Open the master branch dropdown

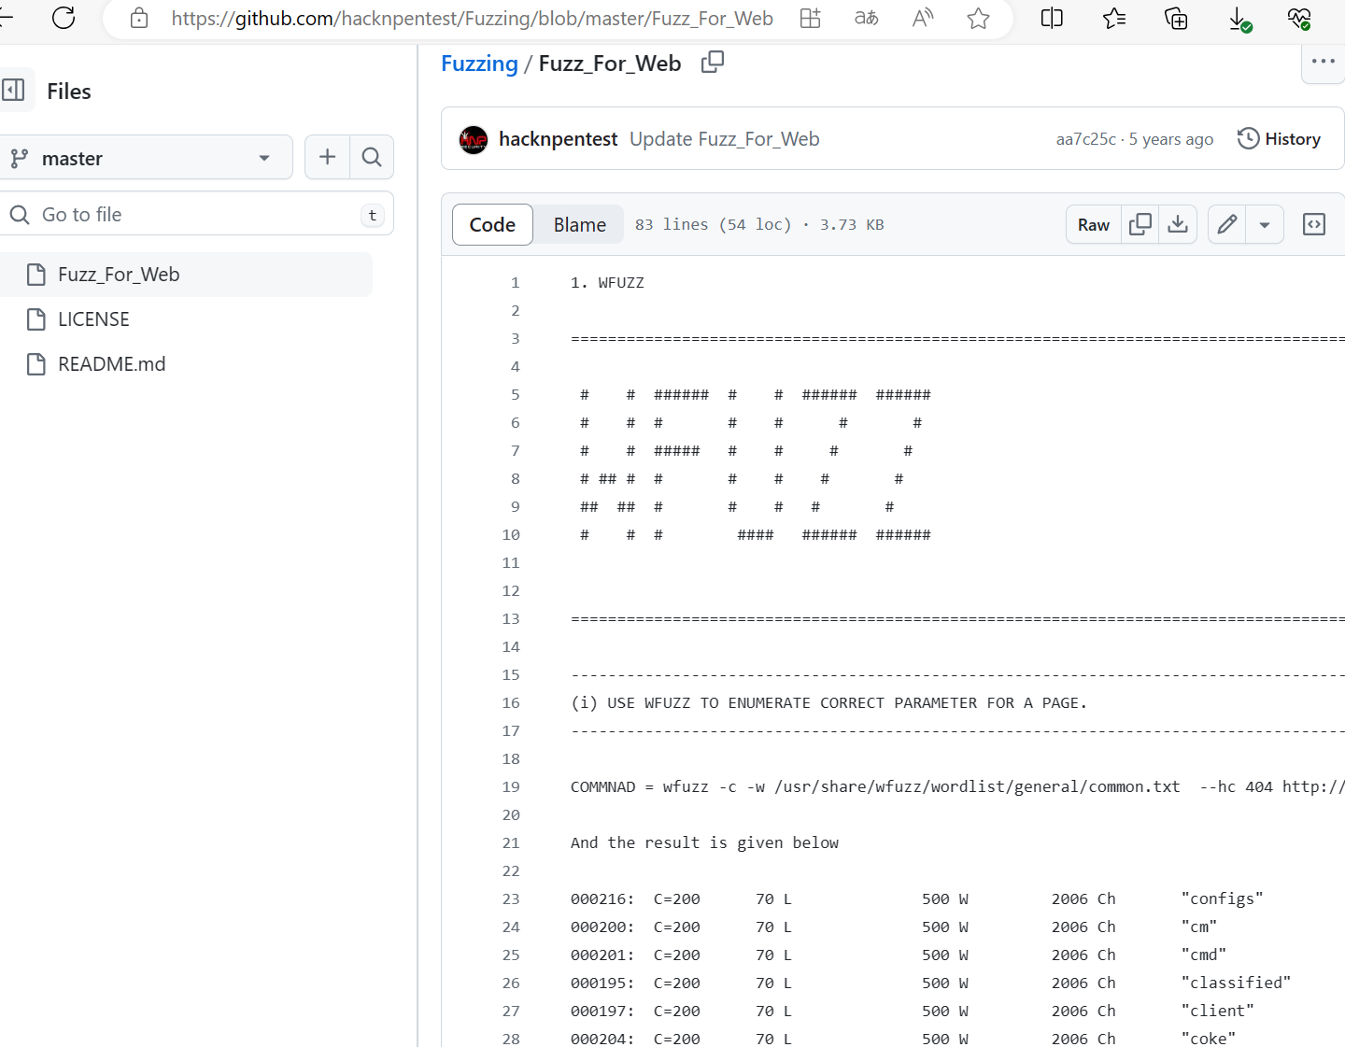147,158
